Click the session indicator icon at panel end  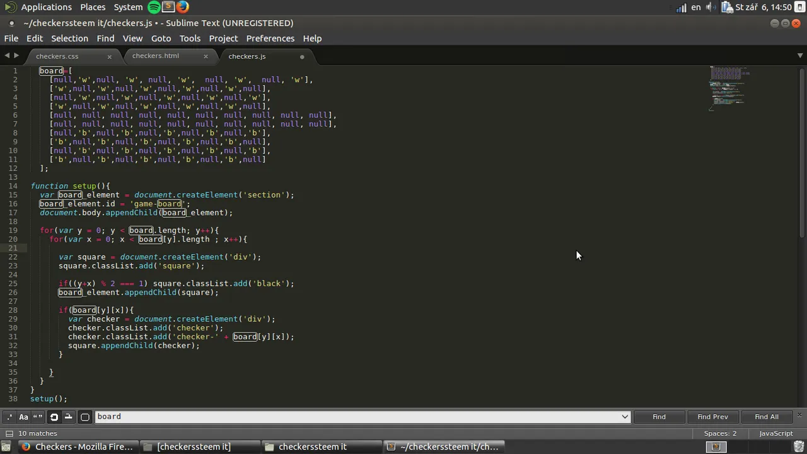click(x=799, y=8)
